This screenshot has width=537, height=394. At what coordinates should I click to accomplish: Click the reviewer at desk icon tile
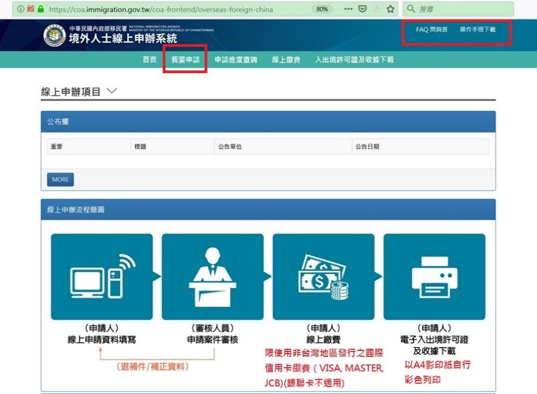(x=213, y=277)
